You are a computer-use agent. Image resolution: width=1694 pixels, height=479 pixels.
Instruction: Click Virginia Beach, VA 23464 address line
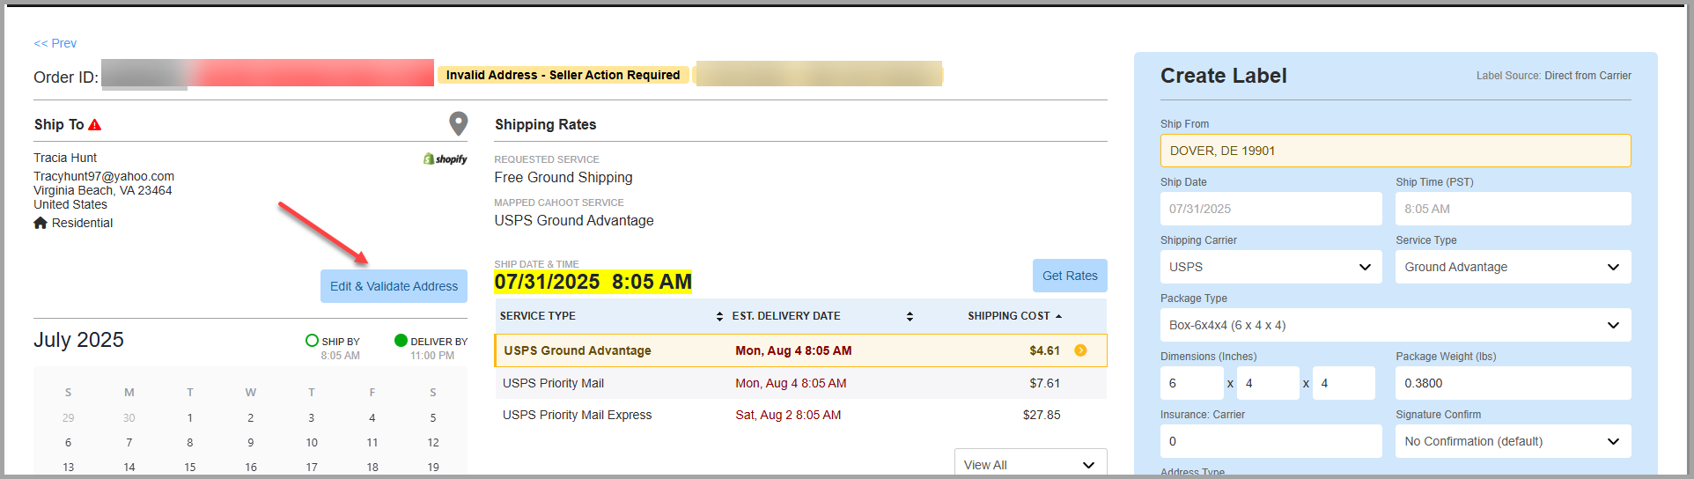coord(103,190)
